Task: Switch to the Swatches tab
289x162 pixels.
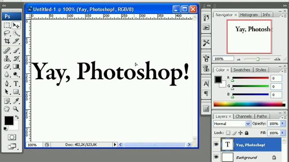Action: tap(242, 70)
